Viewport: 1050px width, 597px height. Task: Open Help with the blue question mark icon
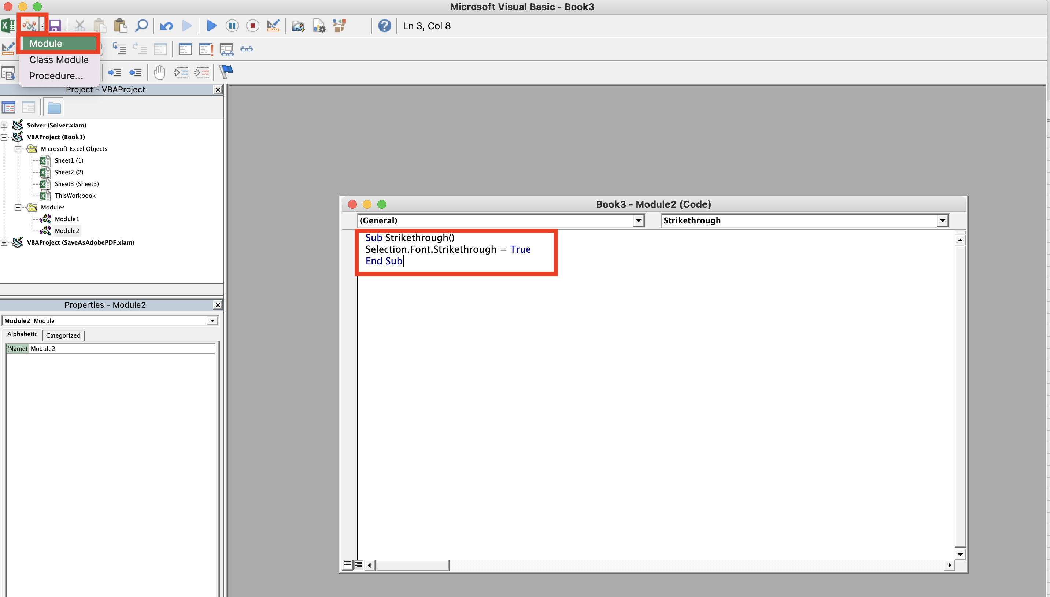(x=384, y=26)
